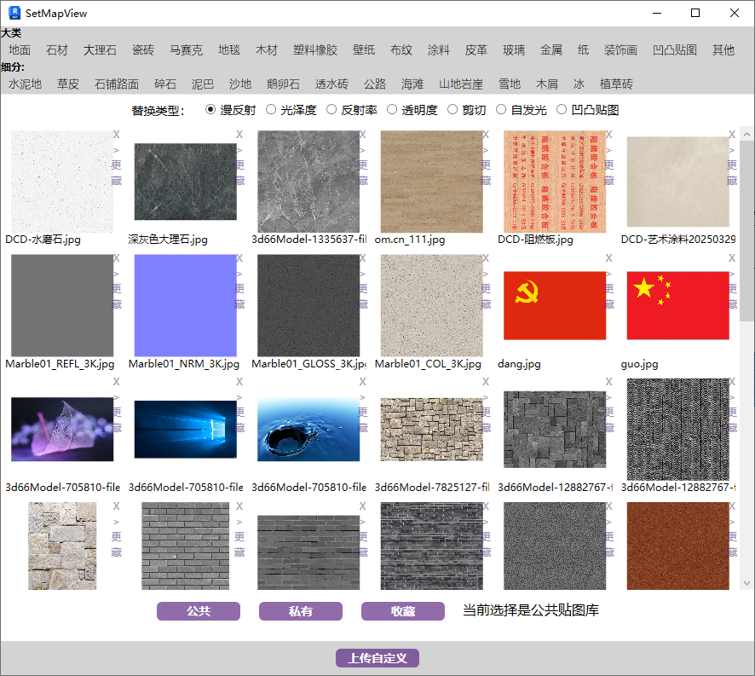Open the 收藏 favorites library
This screenshot has width=755, height=676.
[x=403, y=611]
